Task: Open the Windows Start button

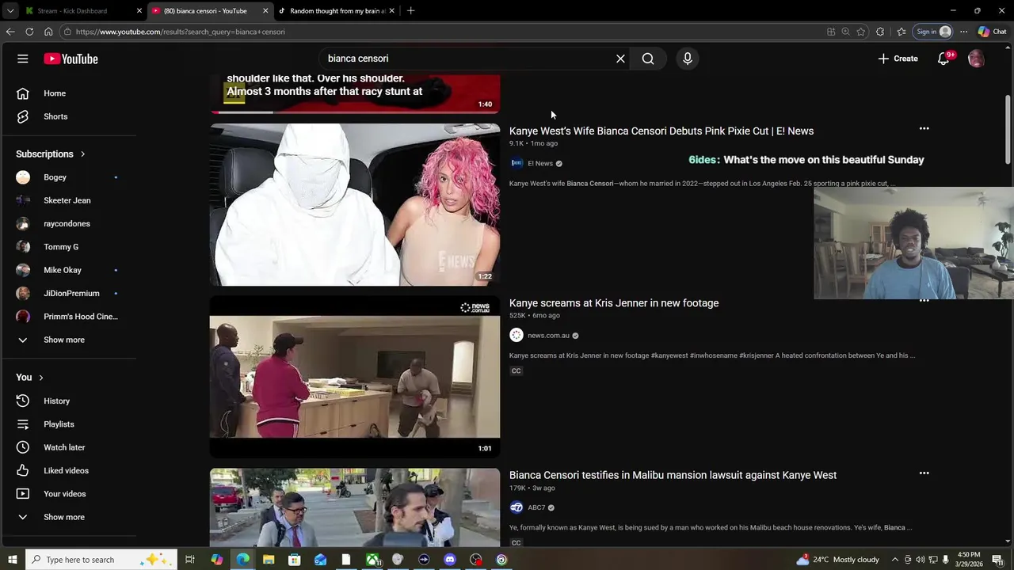Action: tap(12, 560)
